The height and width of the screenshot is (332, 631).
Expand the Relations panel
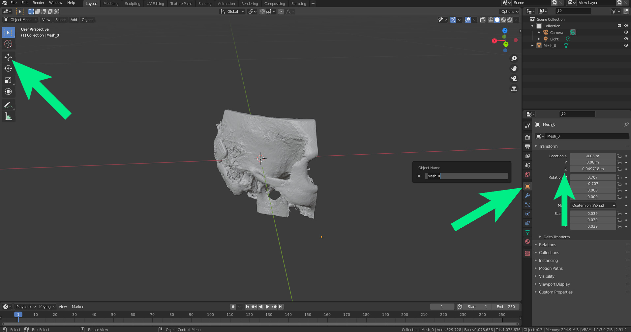tap(547, 245)
